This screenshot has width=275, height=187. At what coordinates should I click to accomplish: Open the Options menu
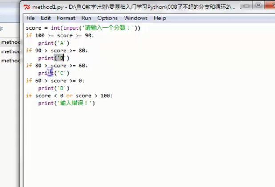pyautogui.click(x=108, y=18)
